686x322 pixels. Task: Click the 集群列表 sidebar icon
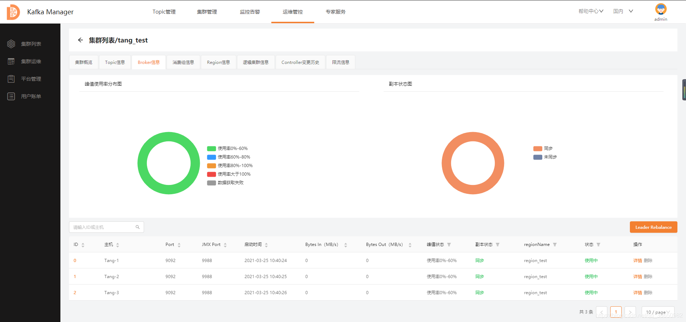coord(11,44)
